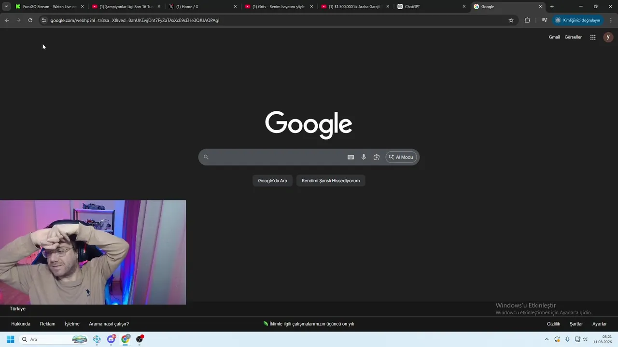
Task: Open AI Modu
Action: point(401,157)
